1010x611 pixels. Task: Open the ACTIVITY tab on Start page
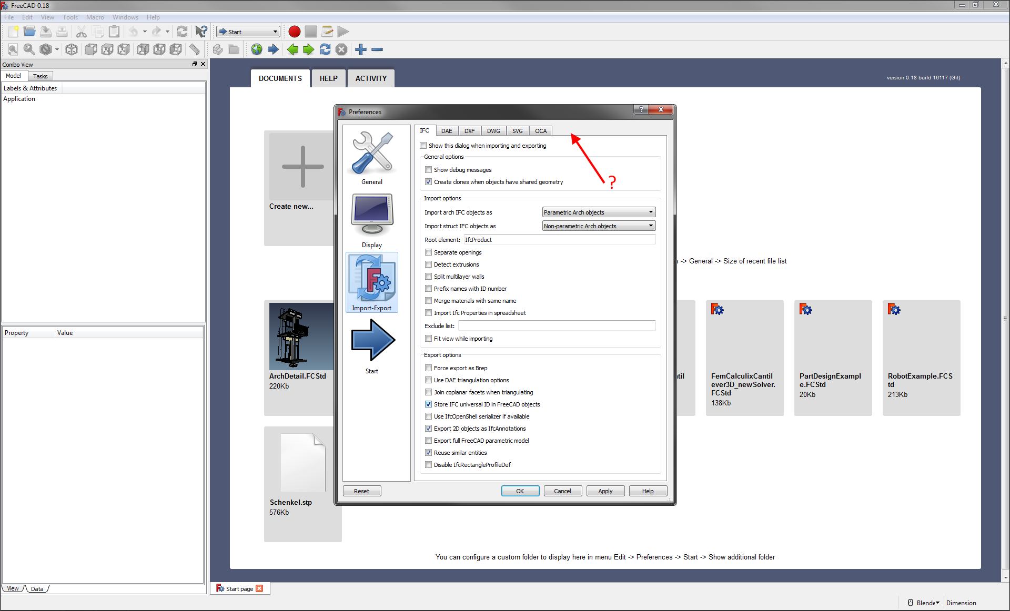point(371,78)
